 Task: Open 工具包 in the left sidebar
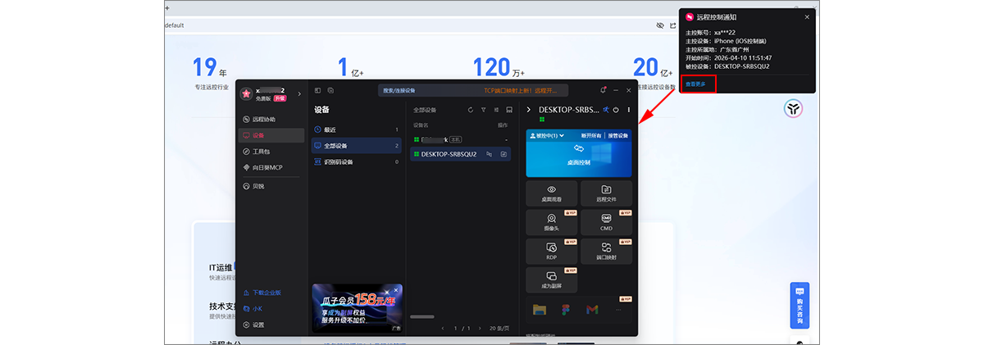point(261,152)
